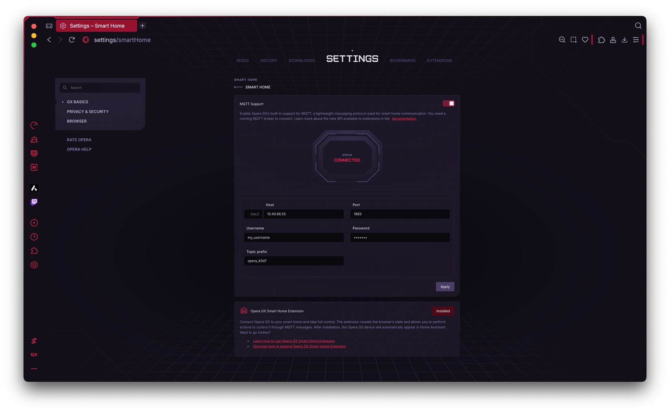
Task: Switch to MODS tab
Action: [243, 61]
